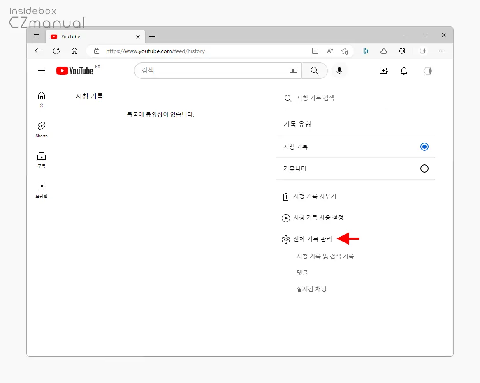Expand 시청 기록 사용 설정 options
Image resolution: width=480 pixels, height=383 pixels.
click(319, 218)
